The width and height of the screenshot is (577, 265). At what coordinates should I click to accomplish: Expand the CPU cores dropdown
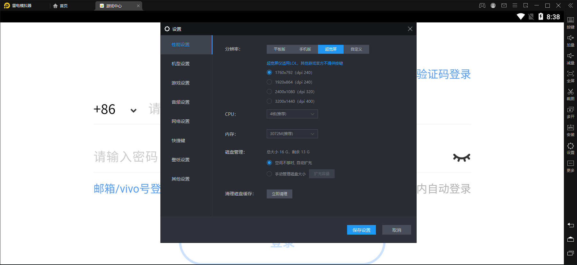pyautogui.click(x=292, y=114)
